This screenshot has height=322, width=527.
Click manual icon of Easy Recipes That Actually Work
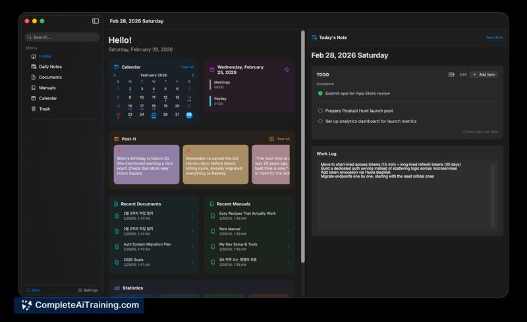[x=213, y=216]
